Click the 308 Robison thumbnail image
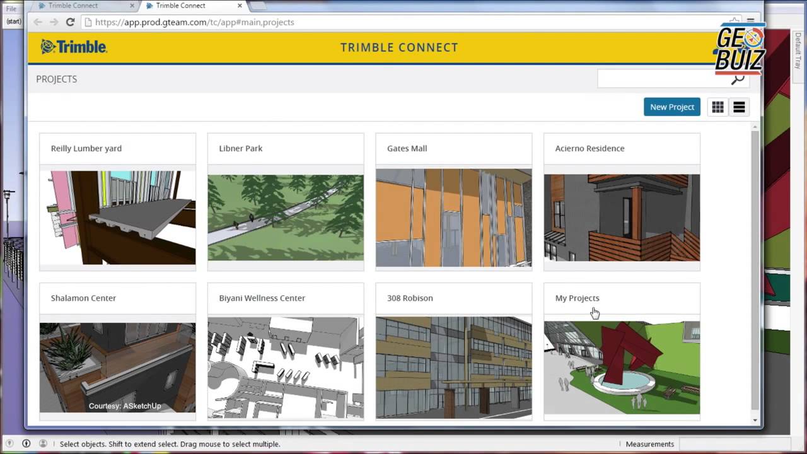 (x=454, y=368)
